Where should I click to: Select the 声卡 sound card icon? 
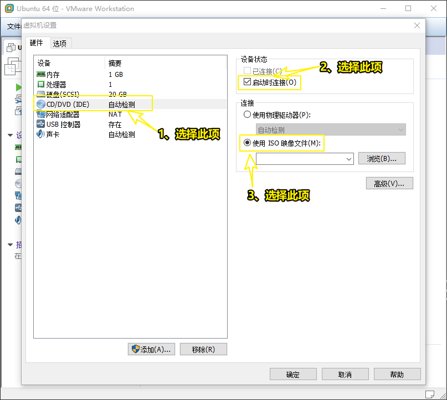[x=41, y=134]
